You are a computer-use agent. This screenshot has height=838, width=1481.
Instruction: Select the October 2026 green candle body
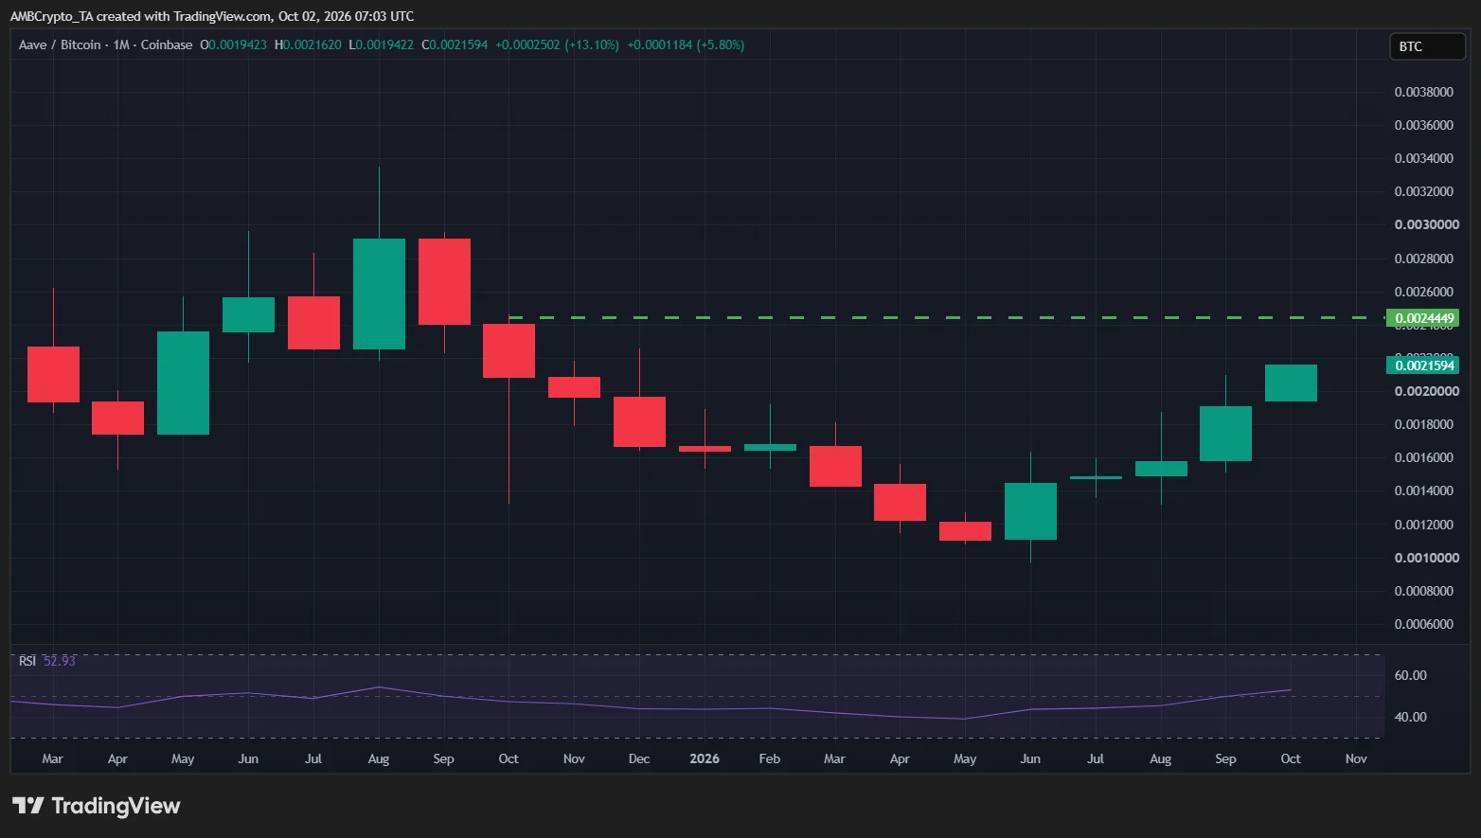click(x=1291, y=383)
